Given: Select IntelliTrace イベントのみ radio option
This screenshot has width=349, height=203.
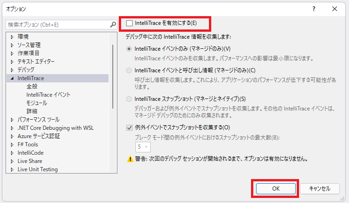Looking at the screenshot, I should point(129,49).
